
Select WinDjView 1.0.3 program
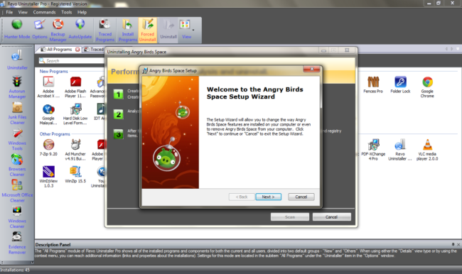(48, 177)
